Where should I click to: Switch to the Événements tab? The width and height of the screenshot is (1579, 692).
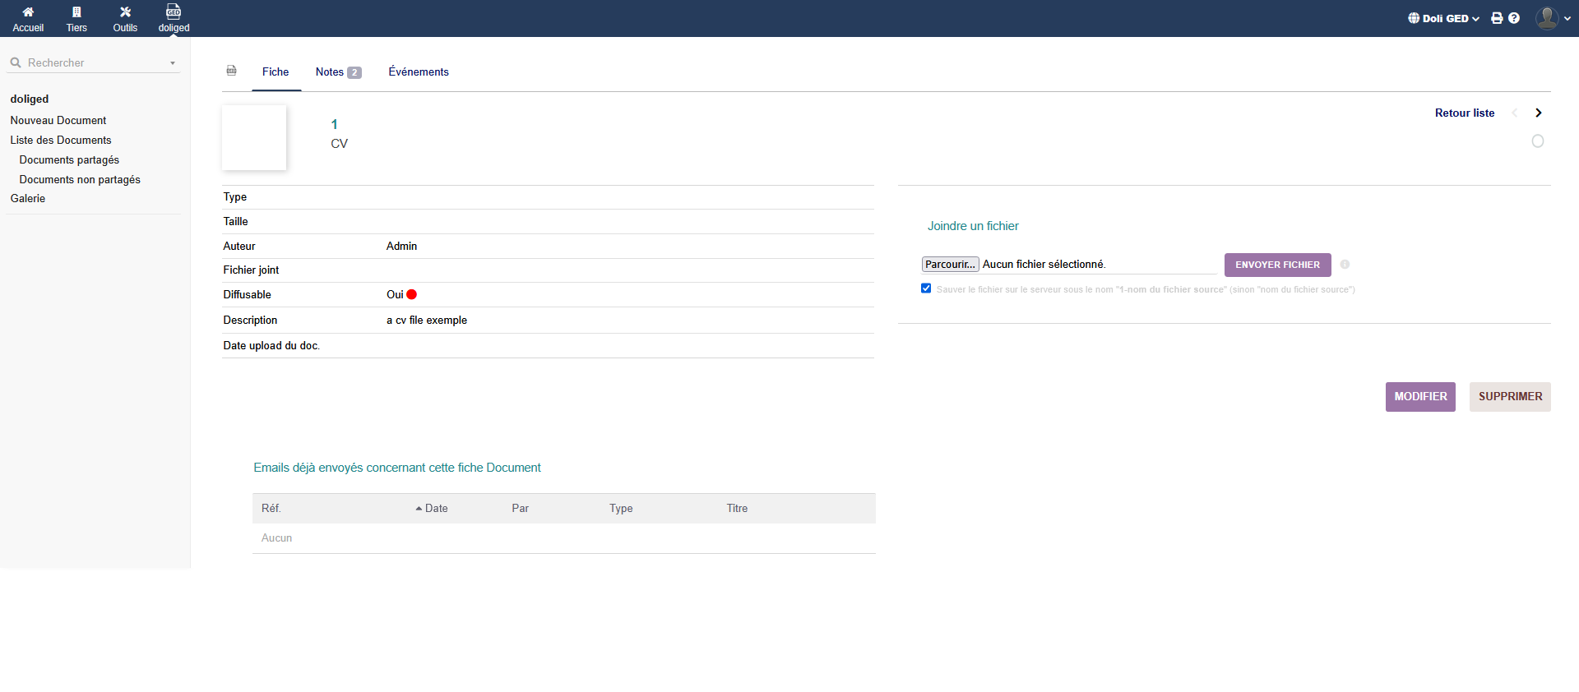(x=419, y=72)
